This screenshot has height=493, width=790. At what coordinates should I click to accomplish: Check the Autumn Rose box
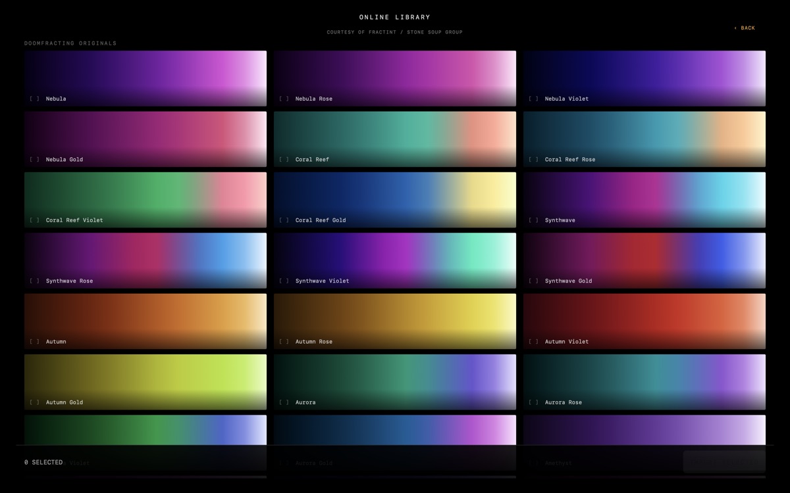pyautogui.click(x=284, y=342)
